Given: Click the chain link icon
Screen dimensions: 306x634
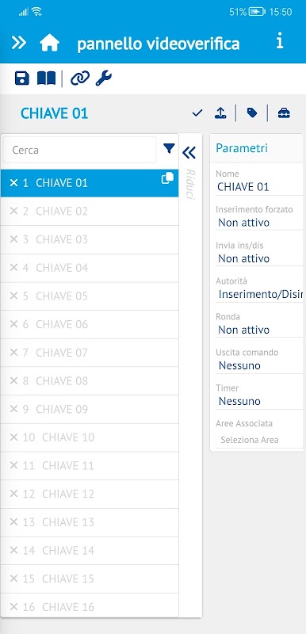Looking at the screenshot, I should point(79,78).
